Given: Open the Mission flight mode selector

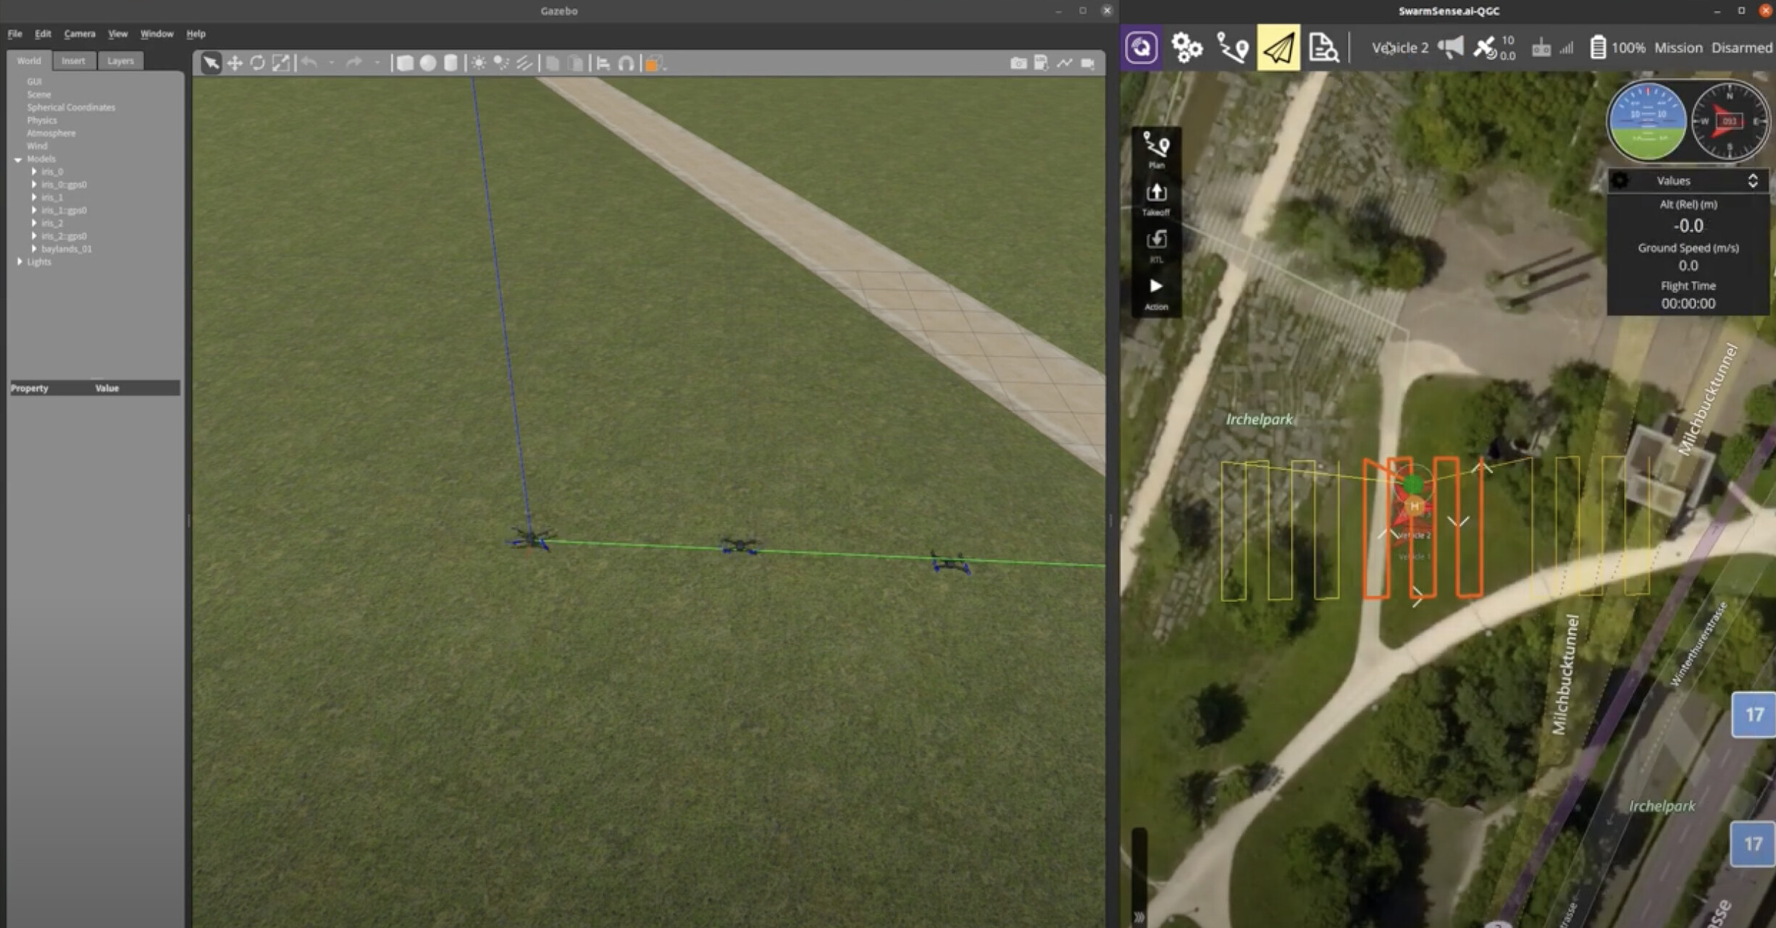Looking at the screenshot, I should point(1677,48).
